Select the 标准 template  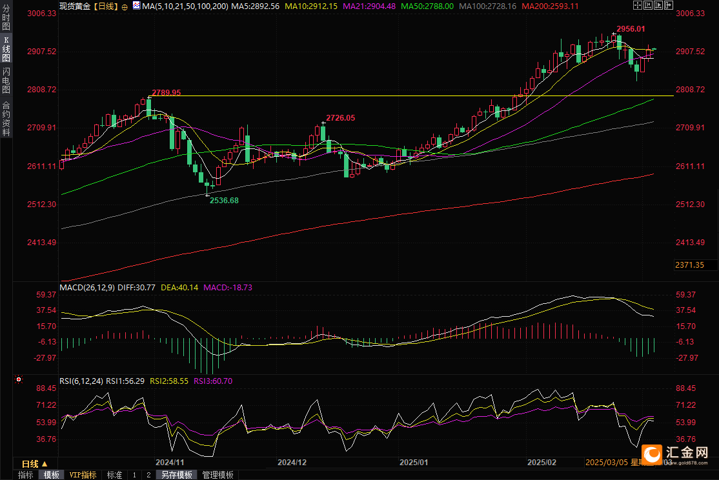tap(114, 475)
